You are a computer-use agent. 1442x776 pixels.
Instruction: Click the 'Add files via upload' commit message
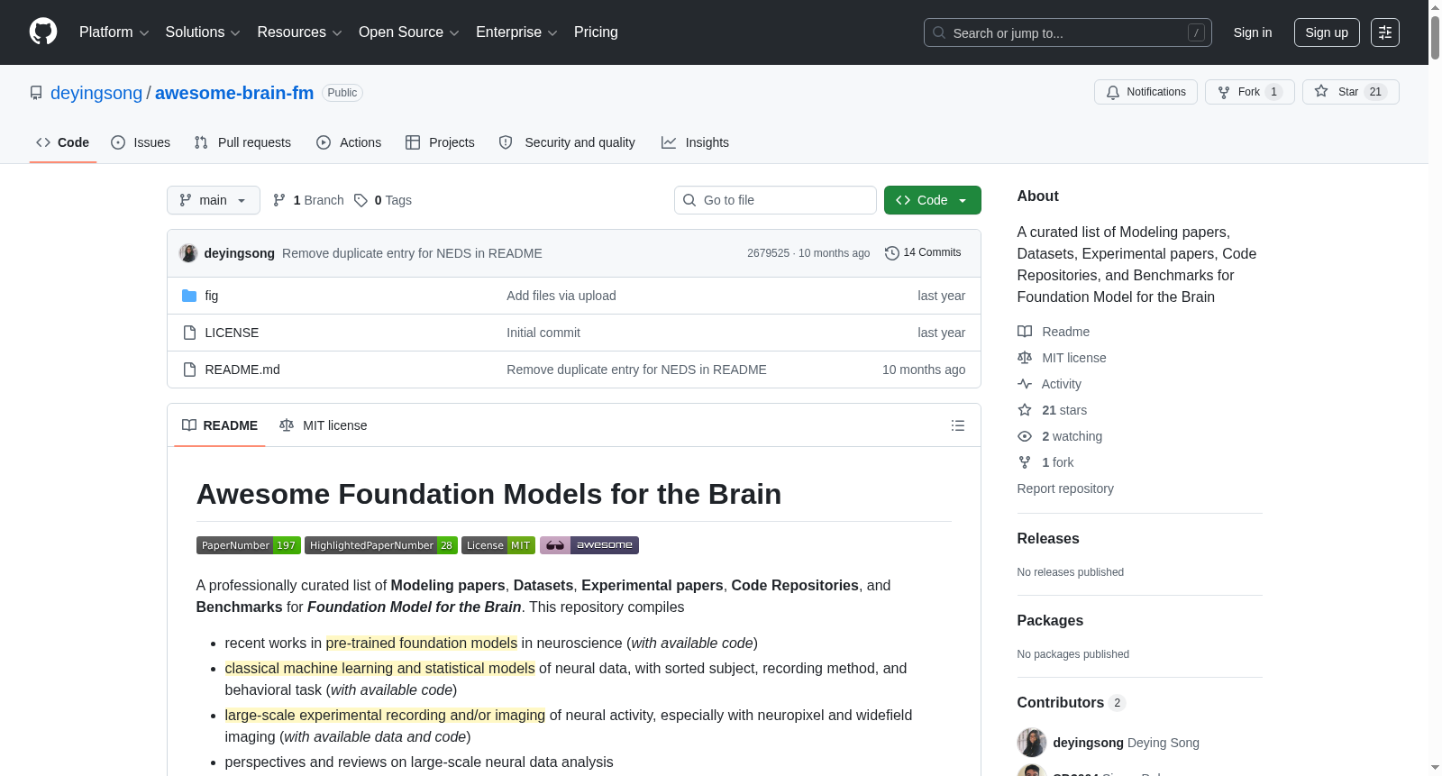tap(561, 296)
